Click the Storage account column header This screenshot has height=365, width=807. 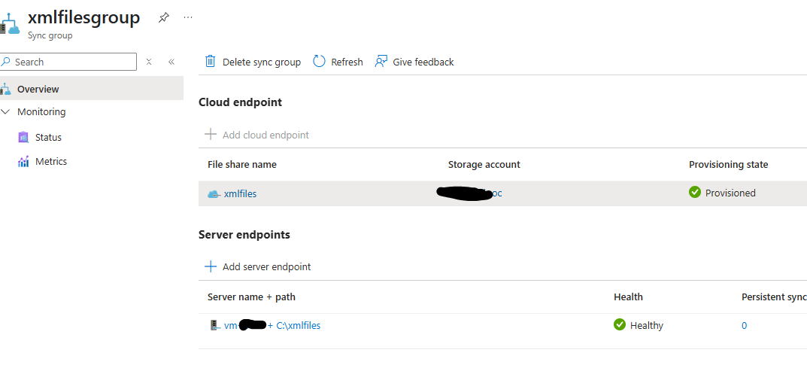(484, 165)
